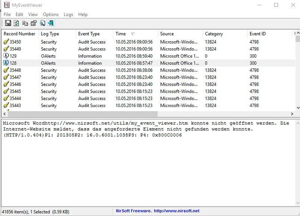Copy selected events with the copy toolbar icon
This screenshot has width=300, height=216.
(x=25, y=23)
